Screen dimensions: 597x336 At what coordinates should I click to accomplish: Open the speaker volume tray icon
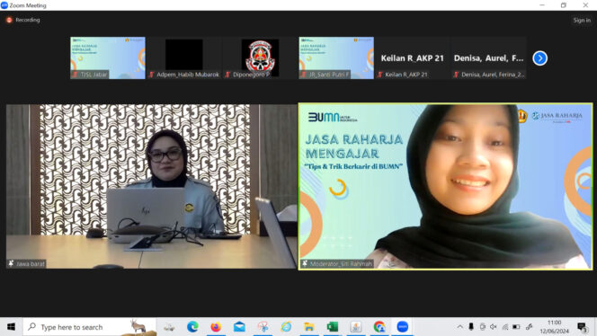[x=494, y=327]
